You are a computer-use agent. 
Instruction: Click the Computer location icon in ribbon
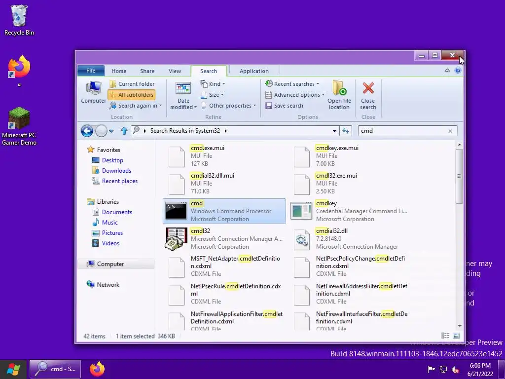93,92
